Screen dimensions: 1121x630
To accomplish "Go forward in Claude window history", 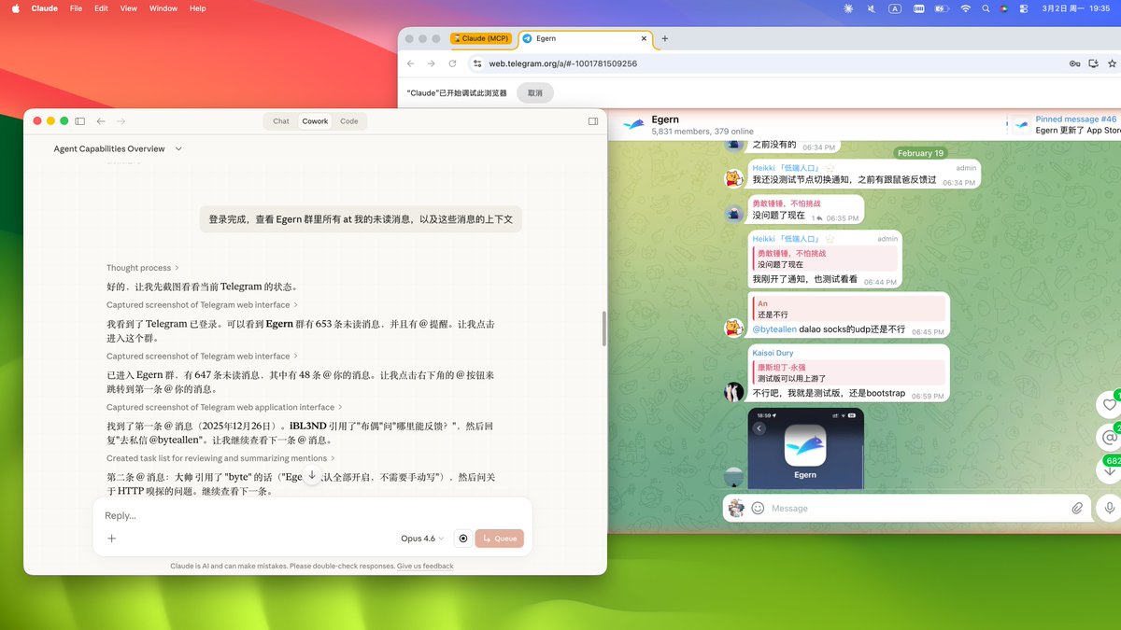I will 121,121.
